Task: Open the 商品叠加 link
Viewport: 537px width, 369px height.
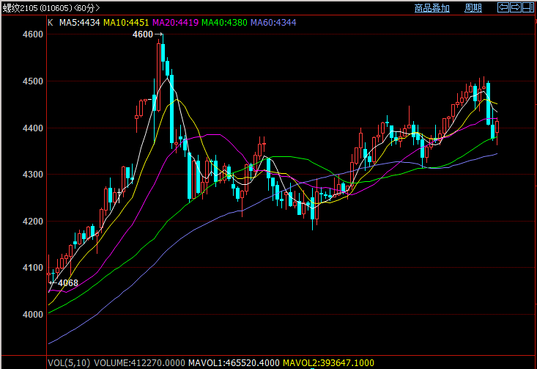Action: (x=432, y=8)
